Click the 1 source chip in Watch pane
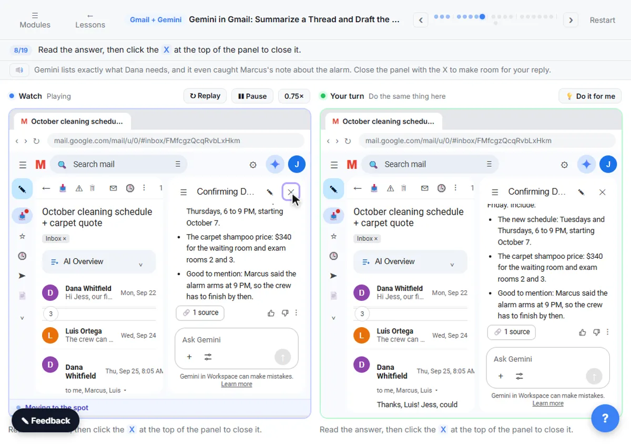The image size is (631, 444). (x=200, y=312)
